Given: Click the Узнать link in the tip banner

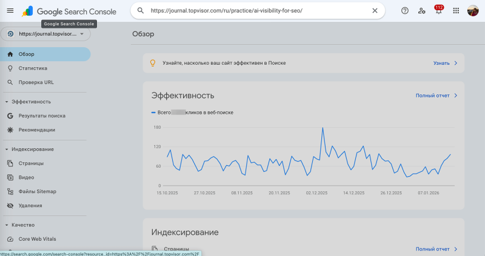Looking at the screenshot, I should click(441, 63).
